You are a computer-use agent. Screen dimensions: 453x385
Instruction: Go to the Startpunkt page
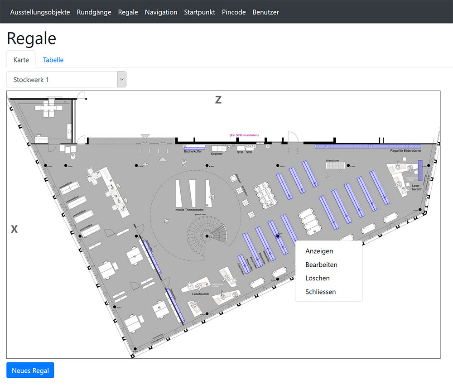click(x=200, y=12)
